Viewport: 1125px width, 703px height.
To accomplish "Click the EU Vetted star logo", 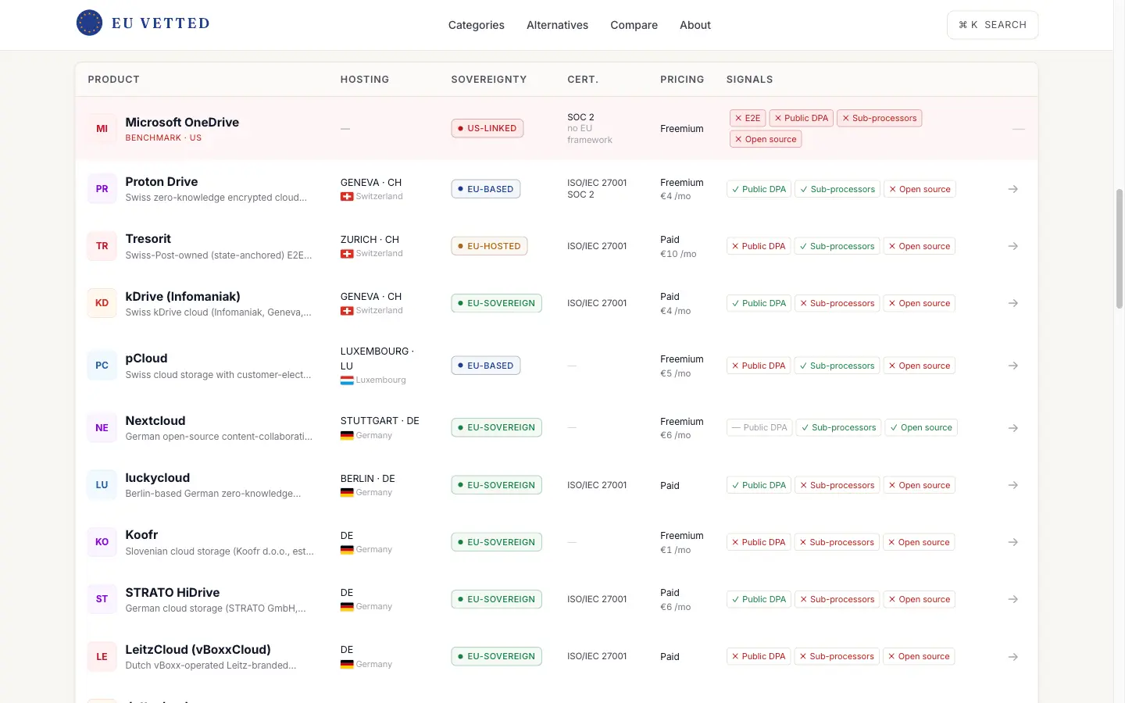I will (x=89, y=23).
